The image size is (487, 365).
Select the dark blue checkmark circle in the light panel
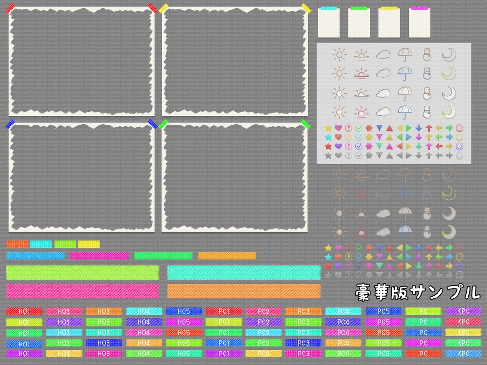point(359,146)
